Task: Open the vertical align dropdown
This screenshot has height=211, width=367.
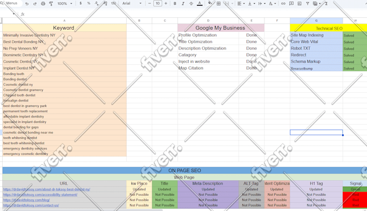Action: [252, 4]
